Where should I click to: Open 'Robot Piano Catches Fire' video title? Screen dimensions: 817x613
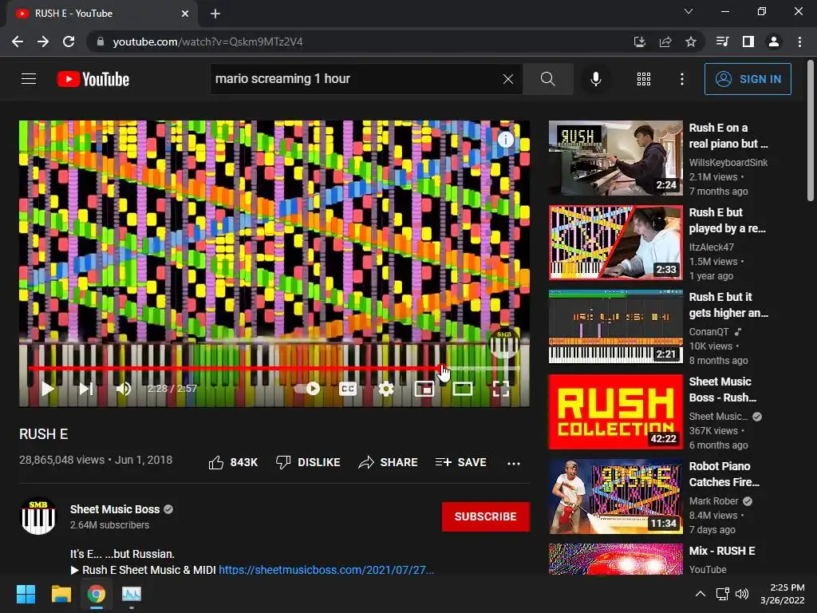pyautogui.click(x=724, y=474)
